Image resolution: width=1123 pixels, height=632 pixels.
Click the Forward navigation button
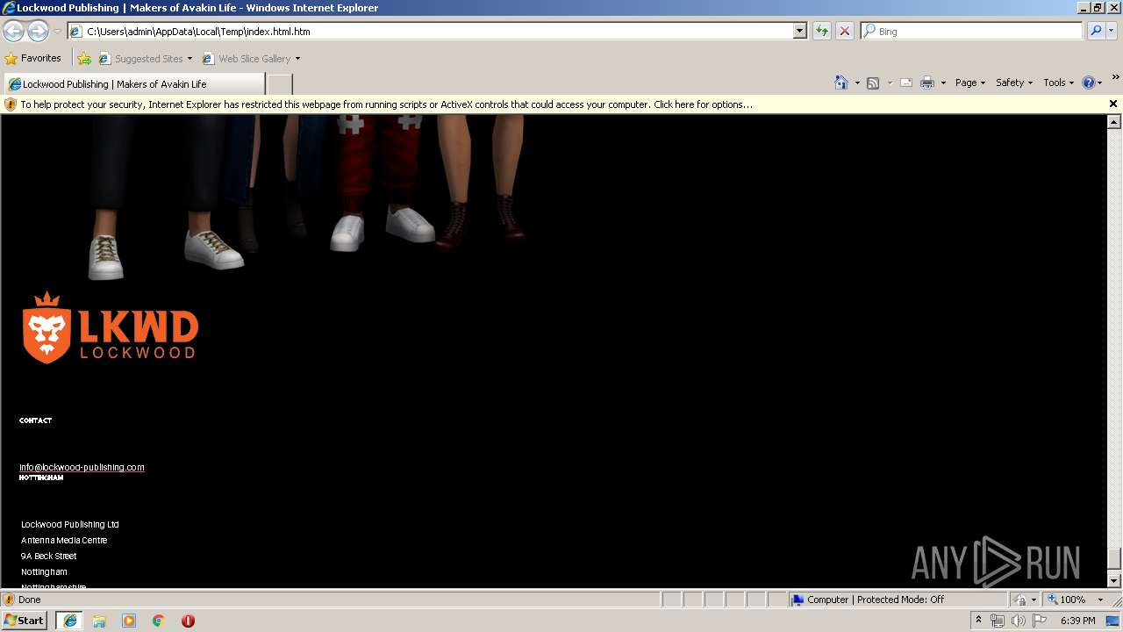38,32
